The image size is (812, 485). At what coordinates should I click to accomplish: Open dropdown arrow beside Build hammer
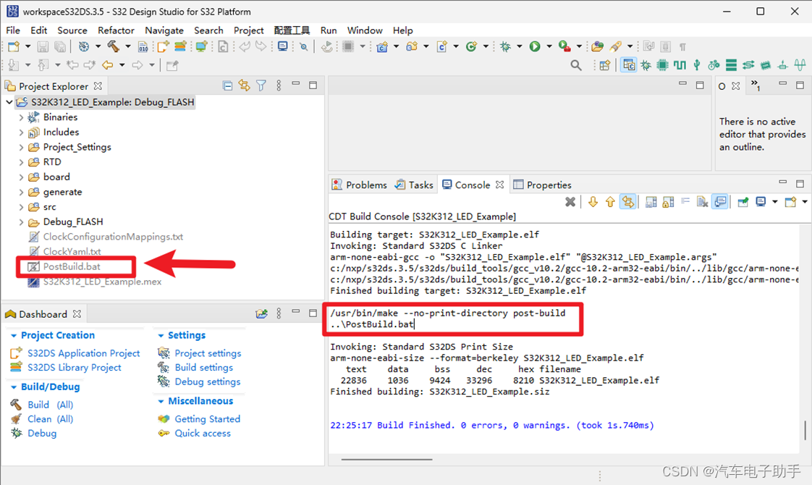(127, 46)
